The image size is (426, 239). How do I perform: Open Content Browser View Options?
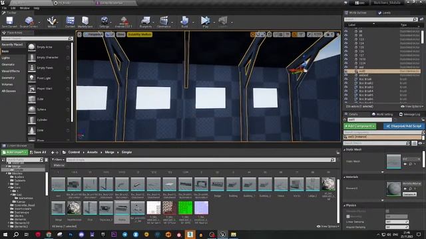327,226
